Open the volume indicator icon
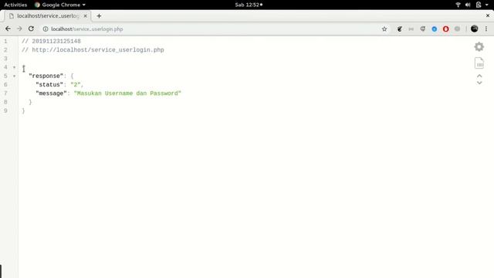 click(468, 5)
